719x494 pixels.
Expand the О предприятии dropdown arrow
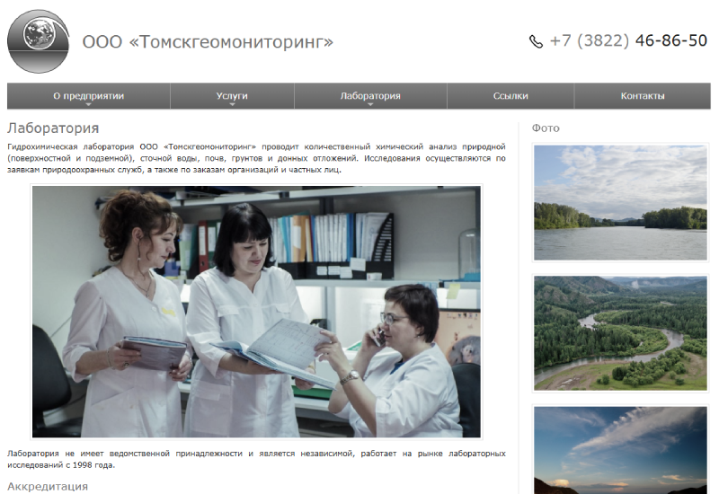[x=88, y=105]
